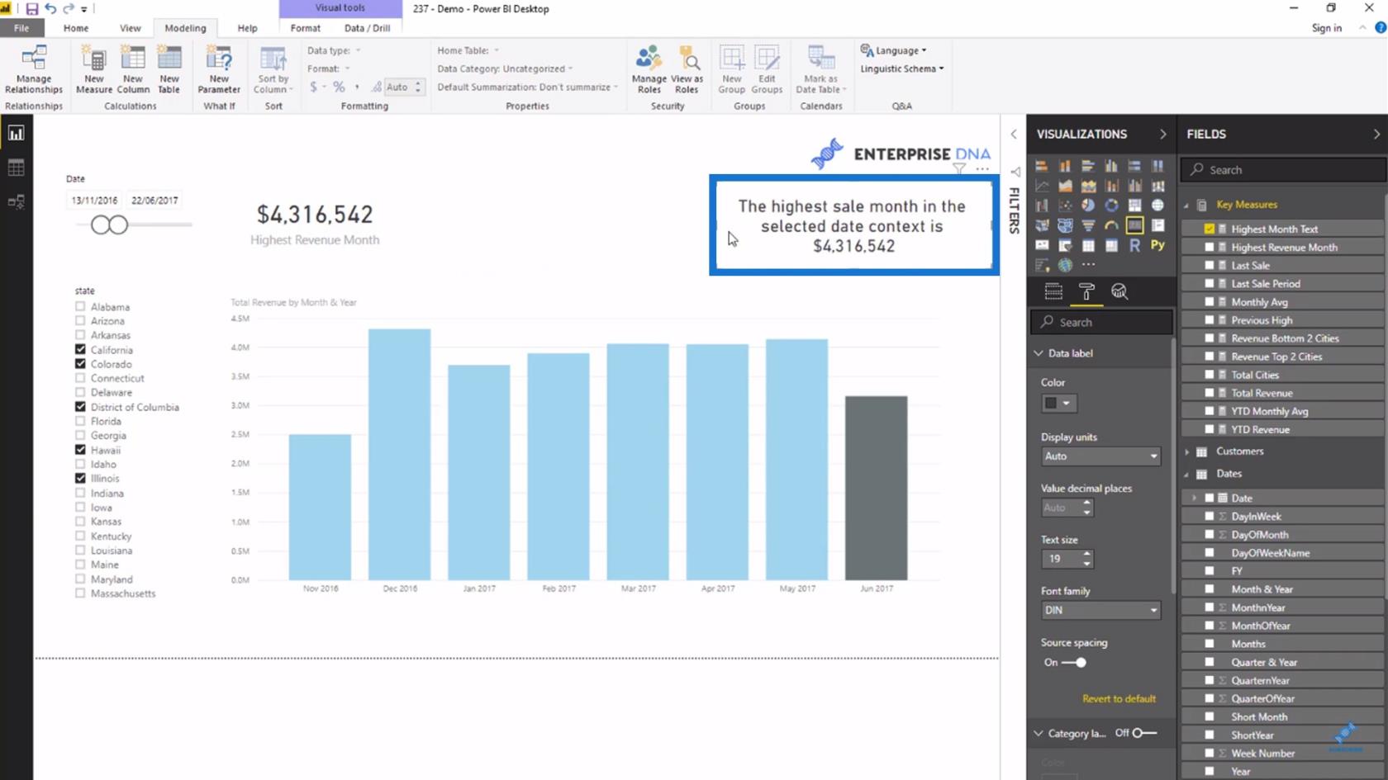Screen dimensions: 1388x780
Task: Open the Format paint roller tab
Action: click(x=1086, y=291)
